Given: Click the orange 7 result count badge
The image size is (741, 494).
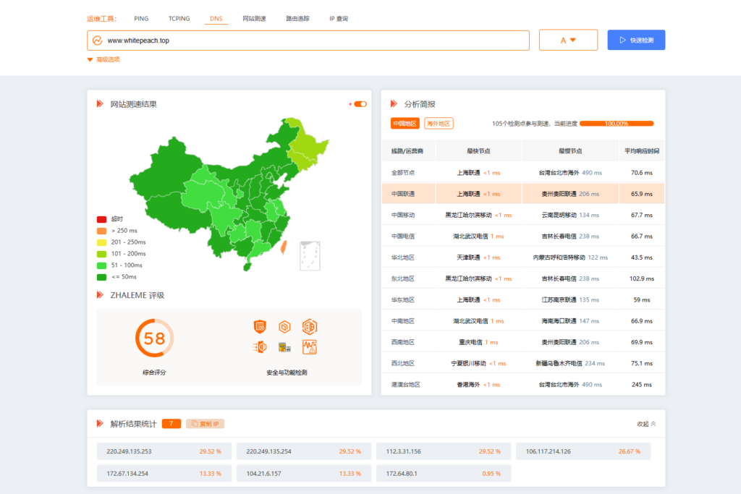Looking at the screenshot, I should [x=172, y=424].
